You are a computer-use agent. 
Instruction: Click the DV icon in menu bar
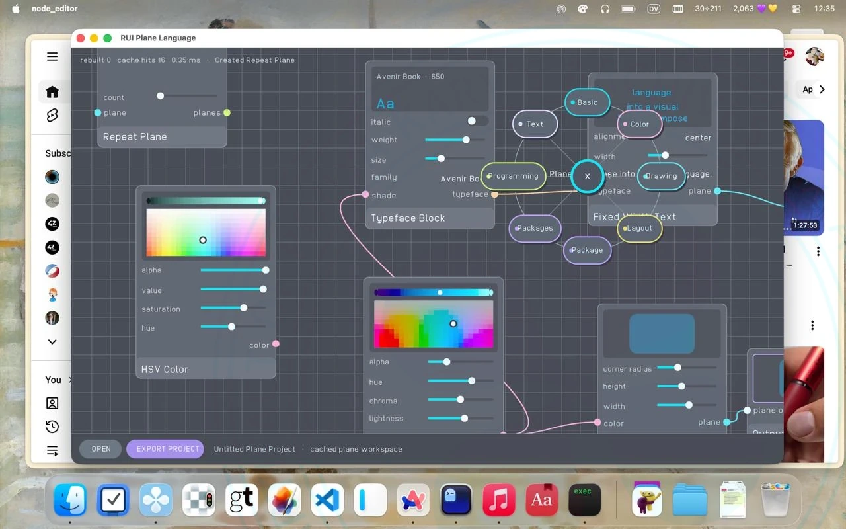[x=654, y=9]
